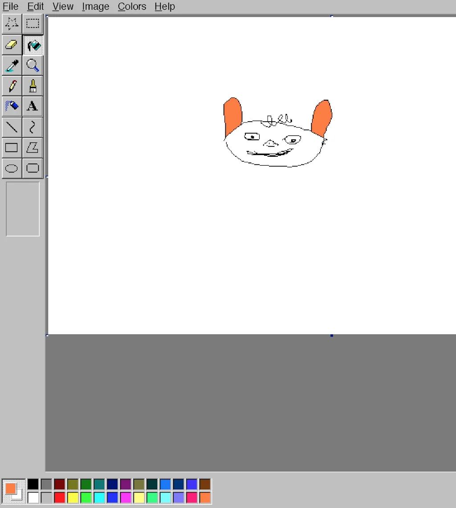Select the Rectangle shape tool
Image resolution: width=456 pixels, height=508 pixels.
pos(12,147)
